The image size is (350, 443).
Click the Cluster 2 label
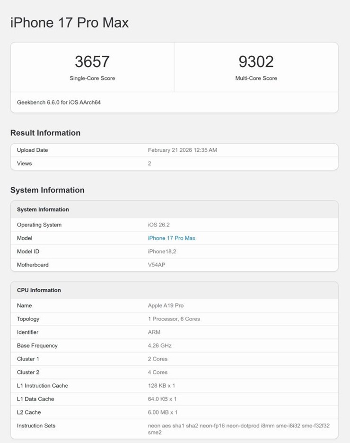28,372
